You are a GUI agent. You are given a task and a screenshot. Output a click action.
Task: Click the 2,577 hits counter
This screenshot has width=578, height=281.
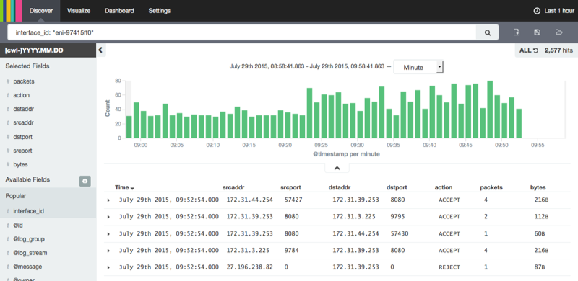[558, 50]
